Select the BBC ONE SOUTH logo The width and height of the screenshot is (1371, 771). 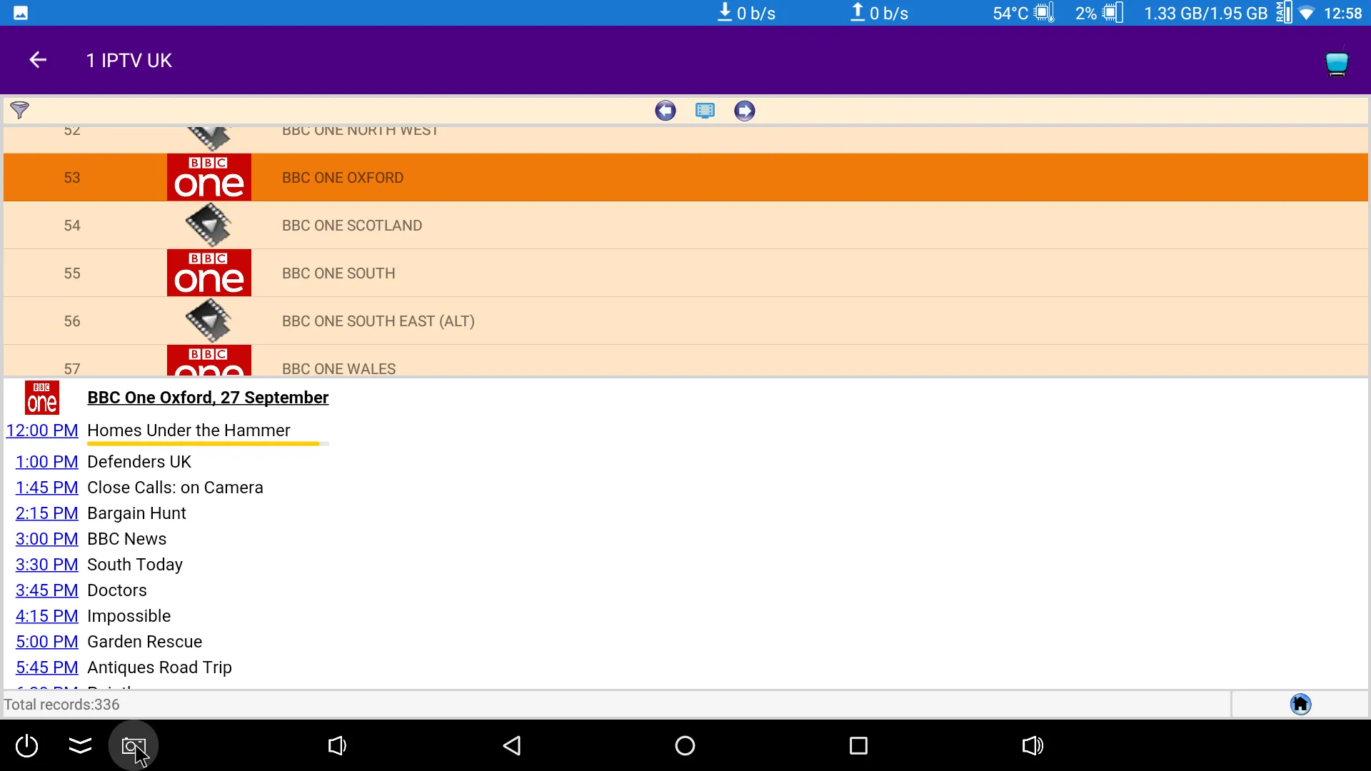209,273
